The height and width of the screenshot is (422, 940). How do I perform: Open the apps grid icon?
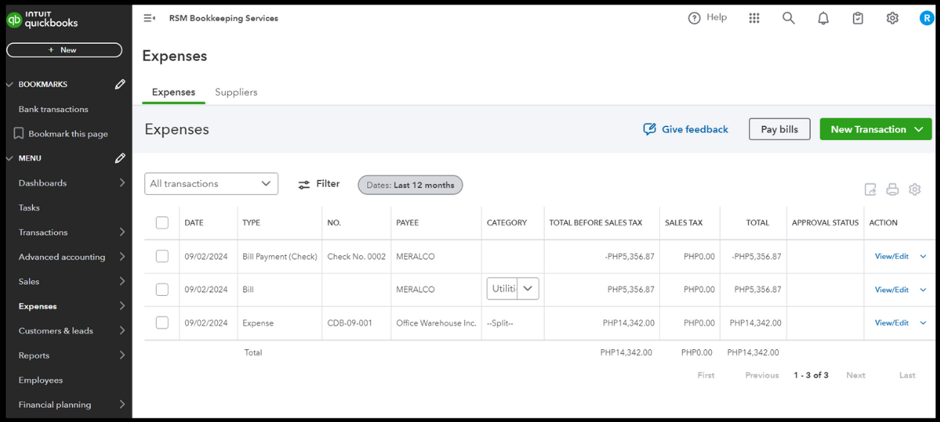[754, 19]
